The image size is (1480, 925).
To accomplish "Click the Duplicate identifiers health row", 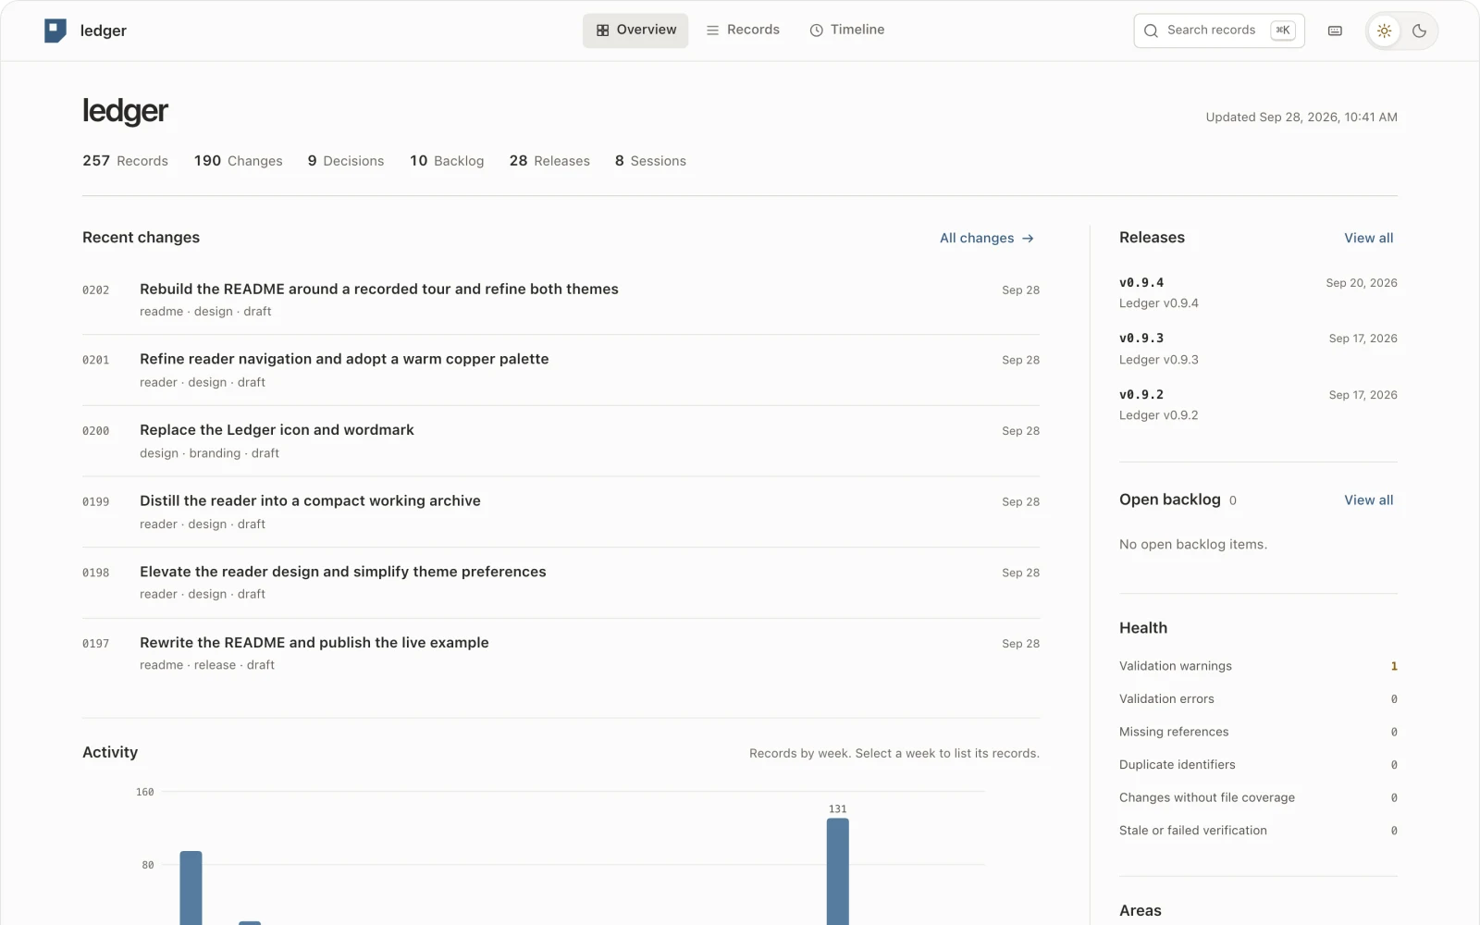I will click(x=1258, y=765).
